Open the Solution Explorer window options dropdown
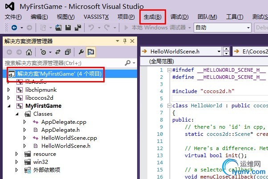 tap(118, 41)
